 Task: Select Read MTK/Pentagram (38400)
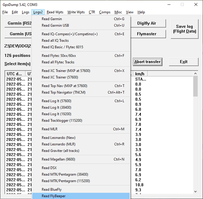81,174
